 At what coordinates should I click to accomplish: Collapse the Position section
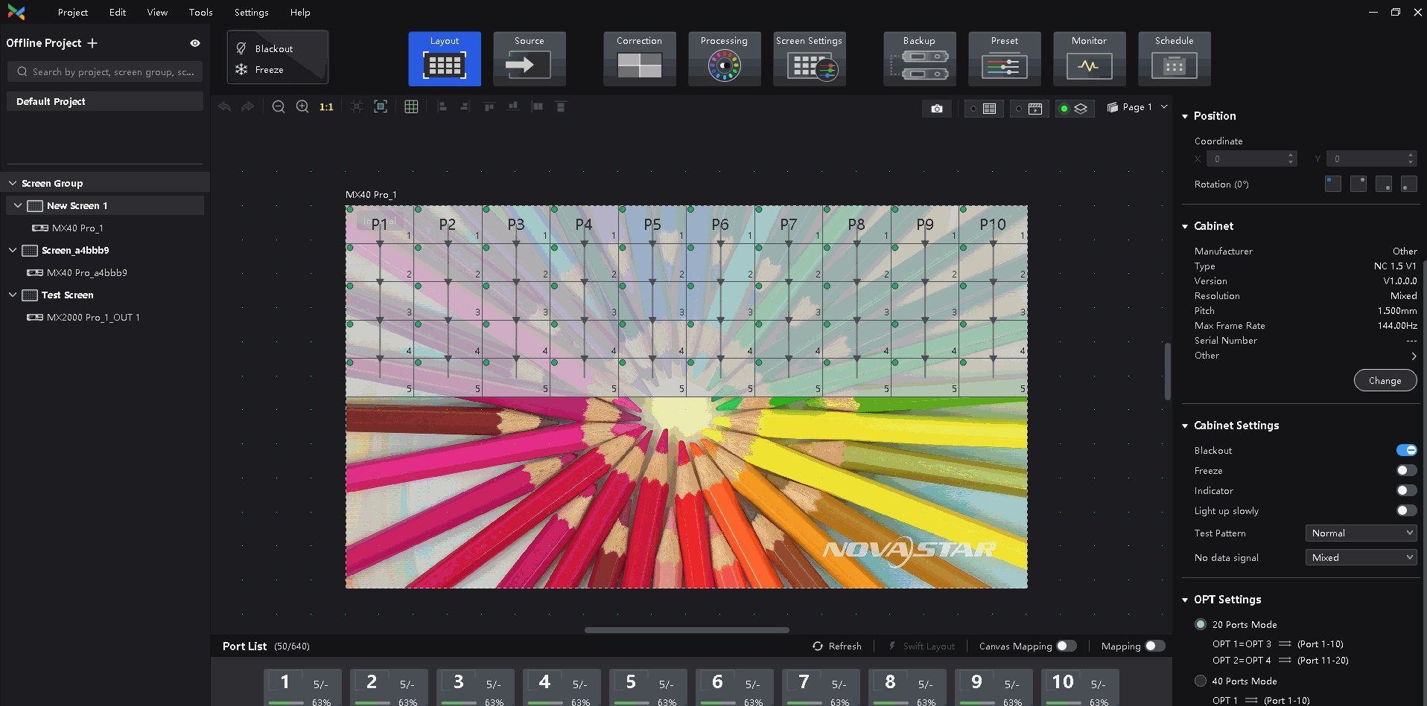coord(1185,116)
